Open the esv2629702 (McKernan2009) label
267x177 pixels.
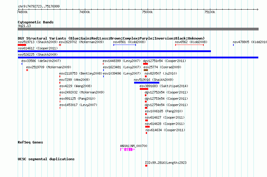tap(81, 42)
